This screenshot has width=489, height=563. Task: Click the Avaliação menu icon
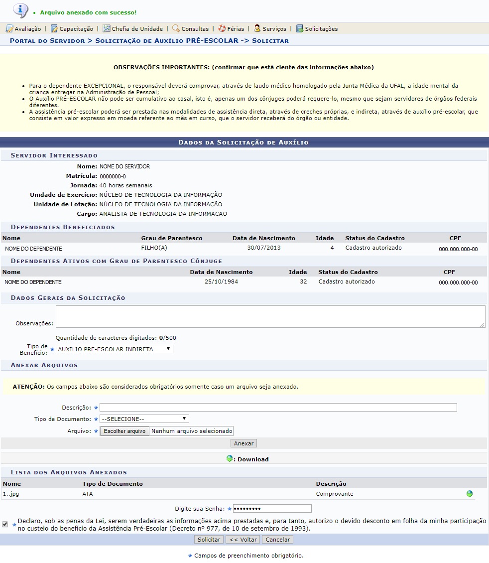coord(9,29)
